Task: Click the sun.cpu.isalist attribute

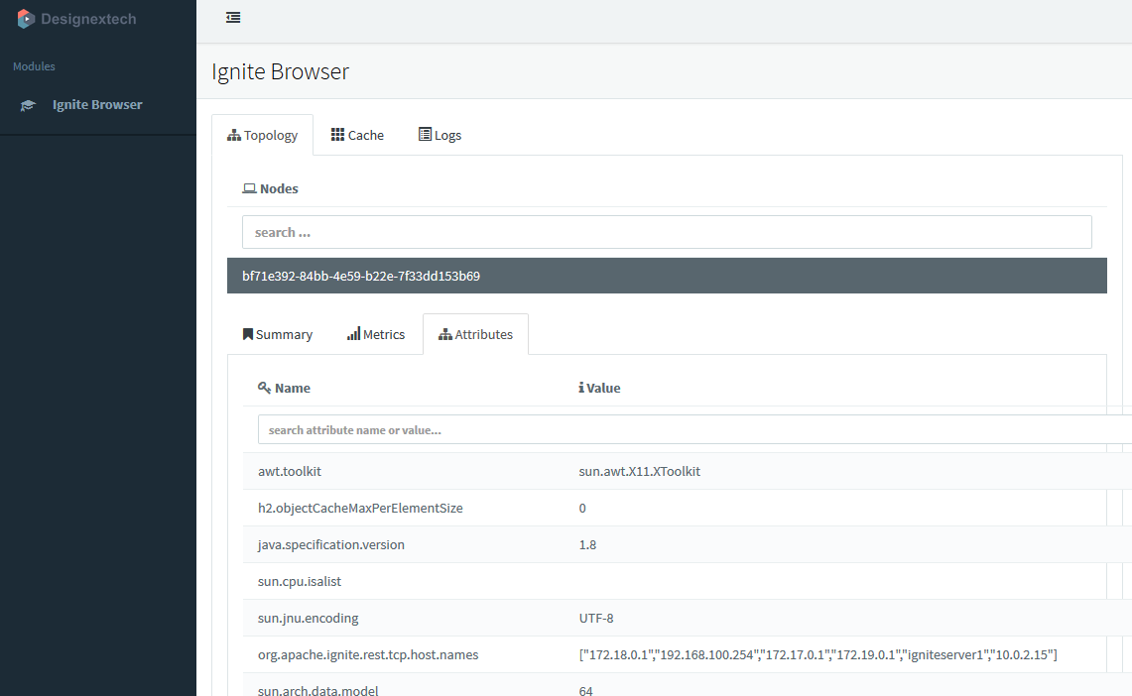Action: click(x=300, y=581)
